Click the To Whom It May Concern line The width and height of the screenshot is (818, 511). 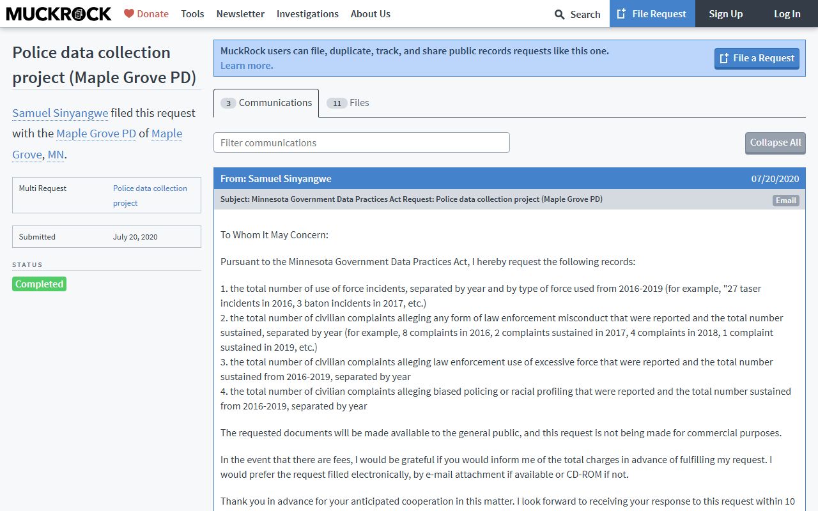274,235
